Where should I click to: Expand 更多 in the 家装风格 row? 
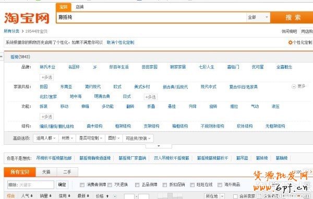[x=298, y=86]
